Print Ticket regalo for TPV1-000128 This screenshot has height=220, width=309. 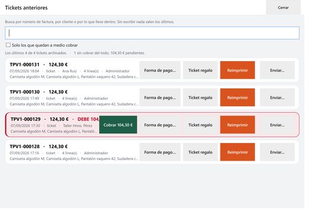200,152
